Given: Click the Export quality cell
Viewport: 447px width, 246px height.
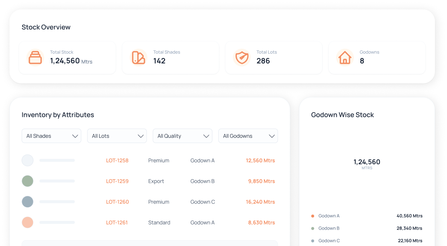Looking at the screenshot, I should [x=156, y=181].
